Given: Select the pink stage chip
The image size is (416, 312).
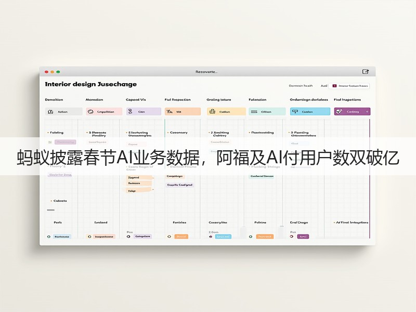Looking at the screenshot, I should pyautogui.click(x=104, y=112).
